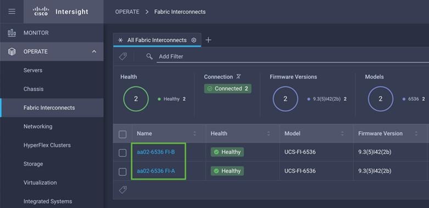This screenshot has width=429, height=208.
Task: Add a new tab with plus icon
Action: tap(208, 40)
